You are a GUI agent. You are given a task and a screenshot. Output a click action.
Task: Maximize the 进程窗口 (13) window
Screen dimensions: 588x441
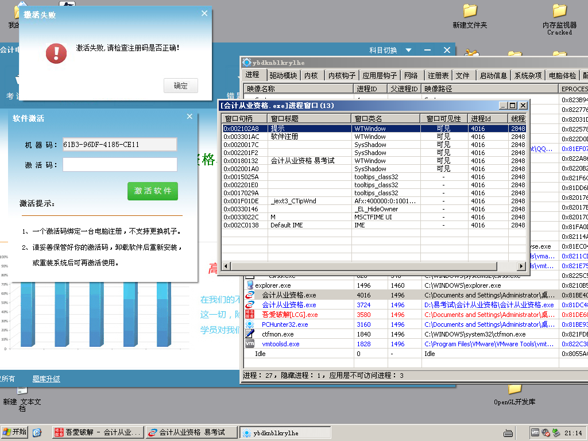tap(513, 106)
